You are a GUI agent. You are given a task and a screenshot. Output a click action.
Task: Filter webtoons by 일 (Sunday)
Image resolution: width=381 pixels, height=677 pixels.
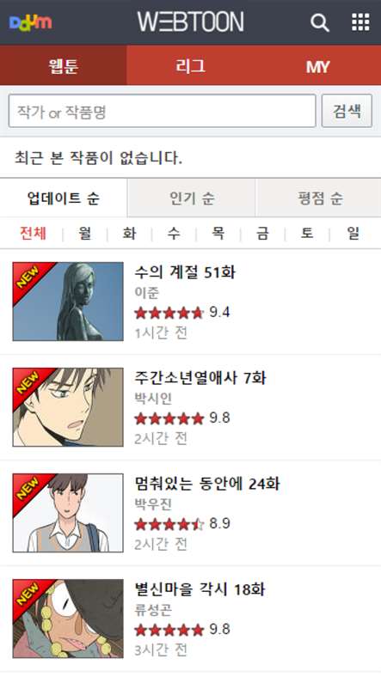pos(353,234)
